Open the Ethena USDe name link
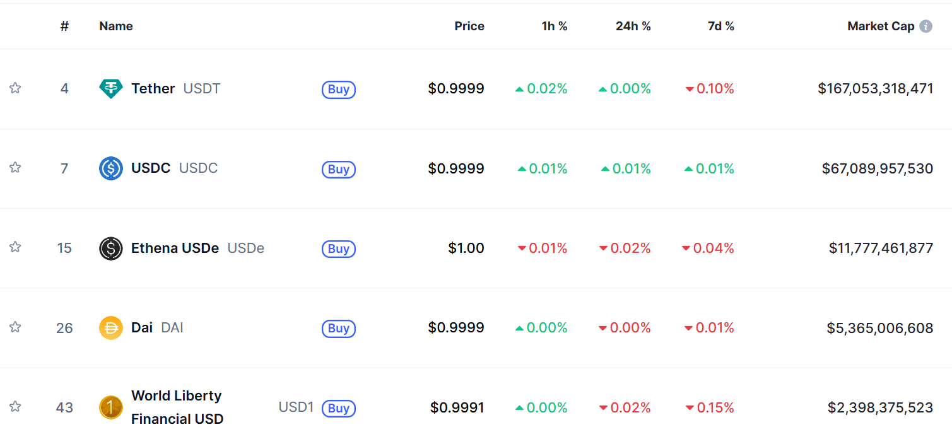This screenshot has width=952, height=444. coord(175,248)
